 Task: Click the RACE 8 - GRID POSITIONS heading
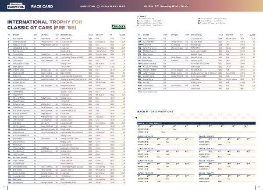coord(155,111)
